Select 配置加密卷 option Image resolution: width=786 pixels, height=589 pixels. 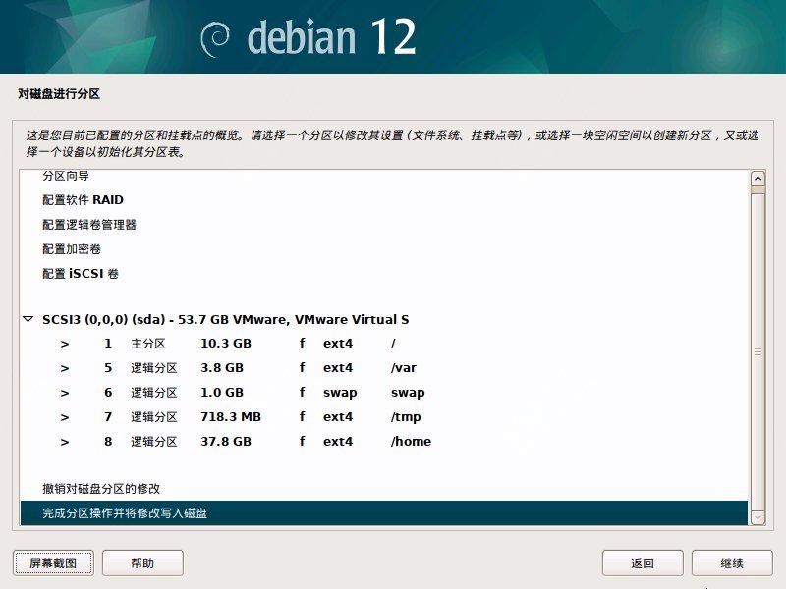coord(71,249)
